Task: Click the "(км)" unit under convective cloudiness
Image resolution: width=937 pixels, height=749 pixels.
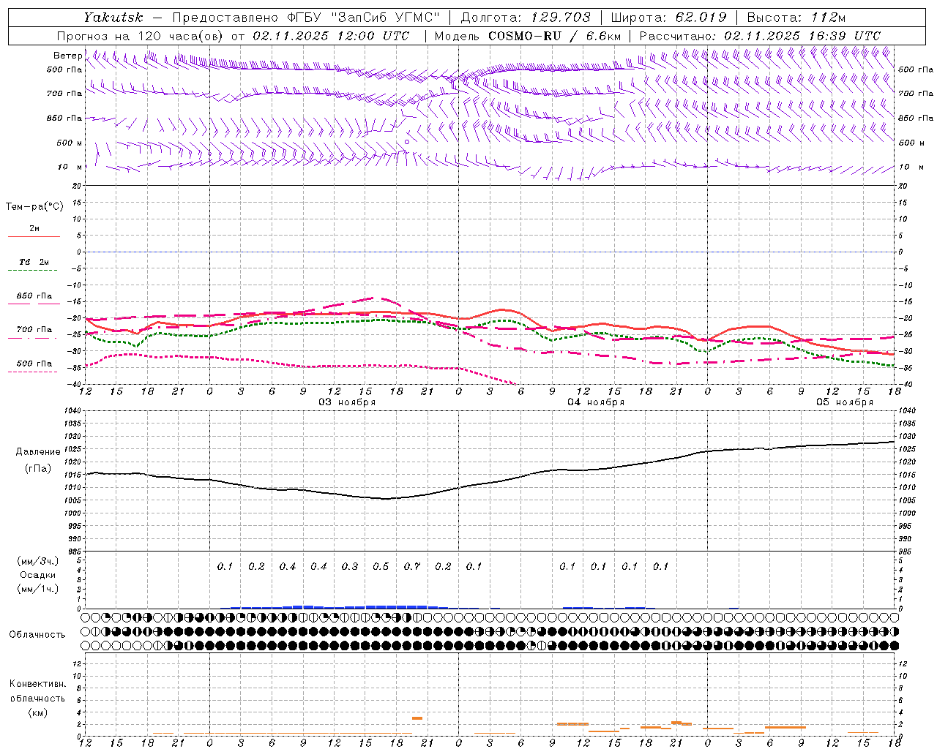Action: click(x=37, y=712)
